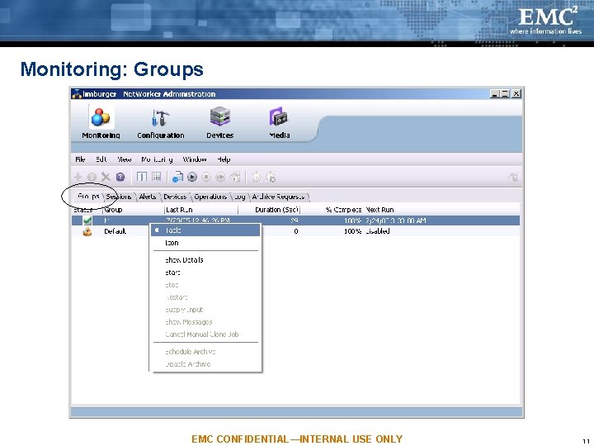Click the NetWorker title bar app icon

(77, 93)
